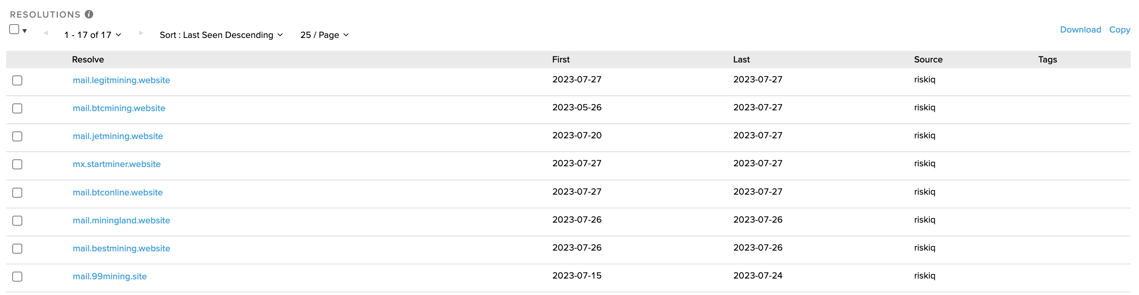Open mail.btcmining.website link
Image resolution: width=1139 pixels, height=295 pixels.
click(119, 108)
